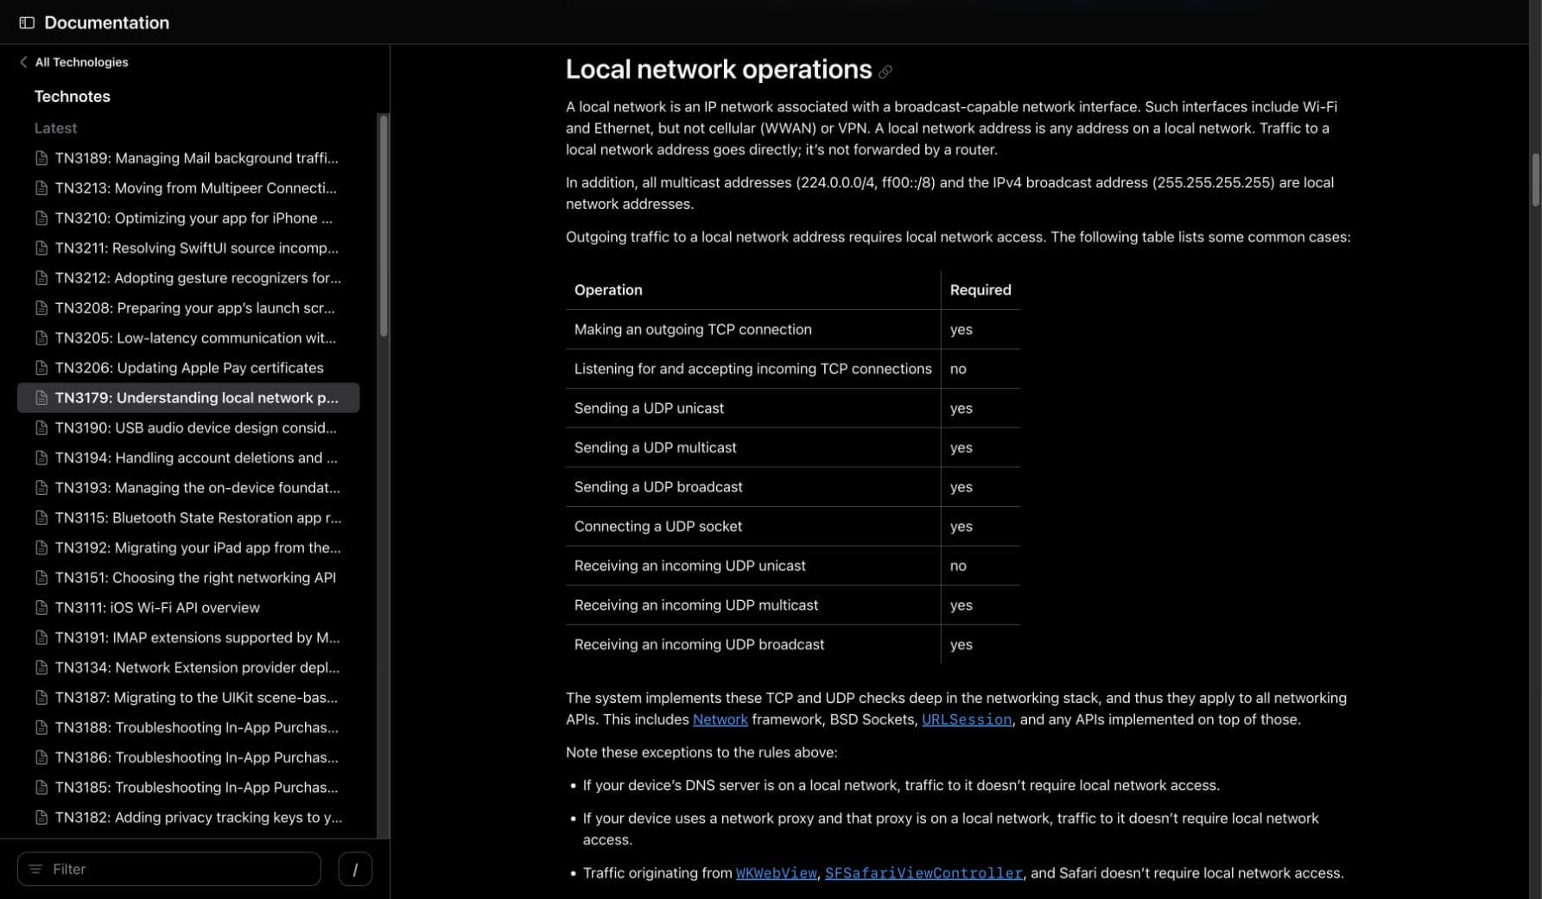The width and height of the screenshot is (1542, 899).
Task: Click the document icon for TN3211
Action: pyautogui.click(x=41, y=248)
